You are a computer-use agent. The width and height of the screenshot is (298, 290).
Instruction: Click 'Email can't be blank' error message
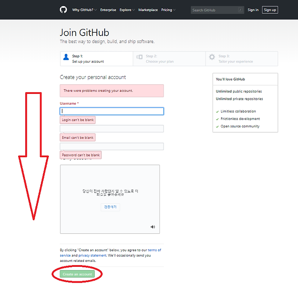click(77, 137)
